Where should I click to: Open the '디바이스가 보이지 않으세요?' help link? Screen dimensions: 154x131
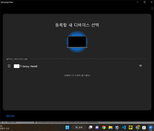click(77, 75)
